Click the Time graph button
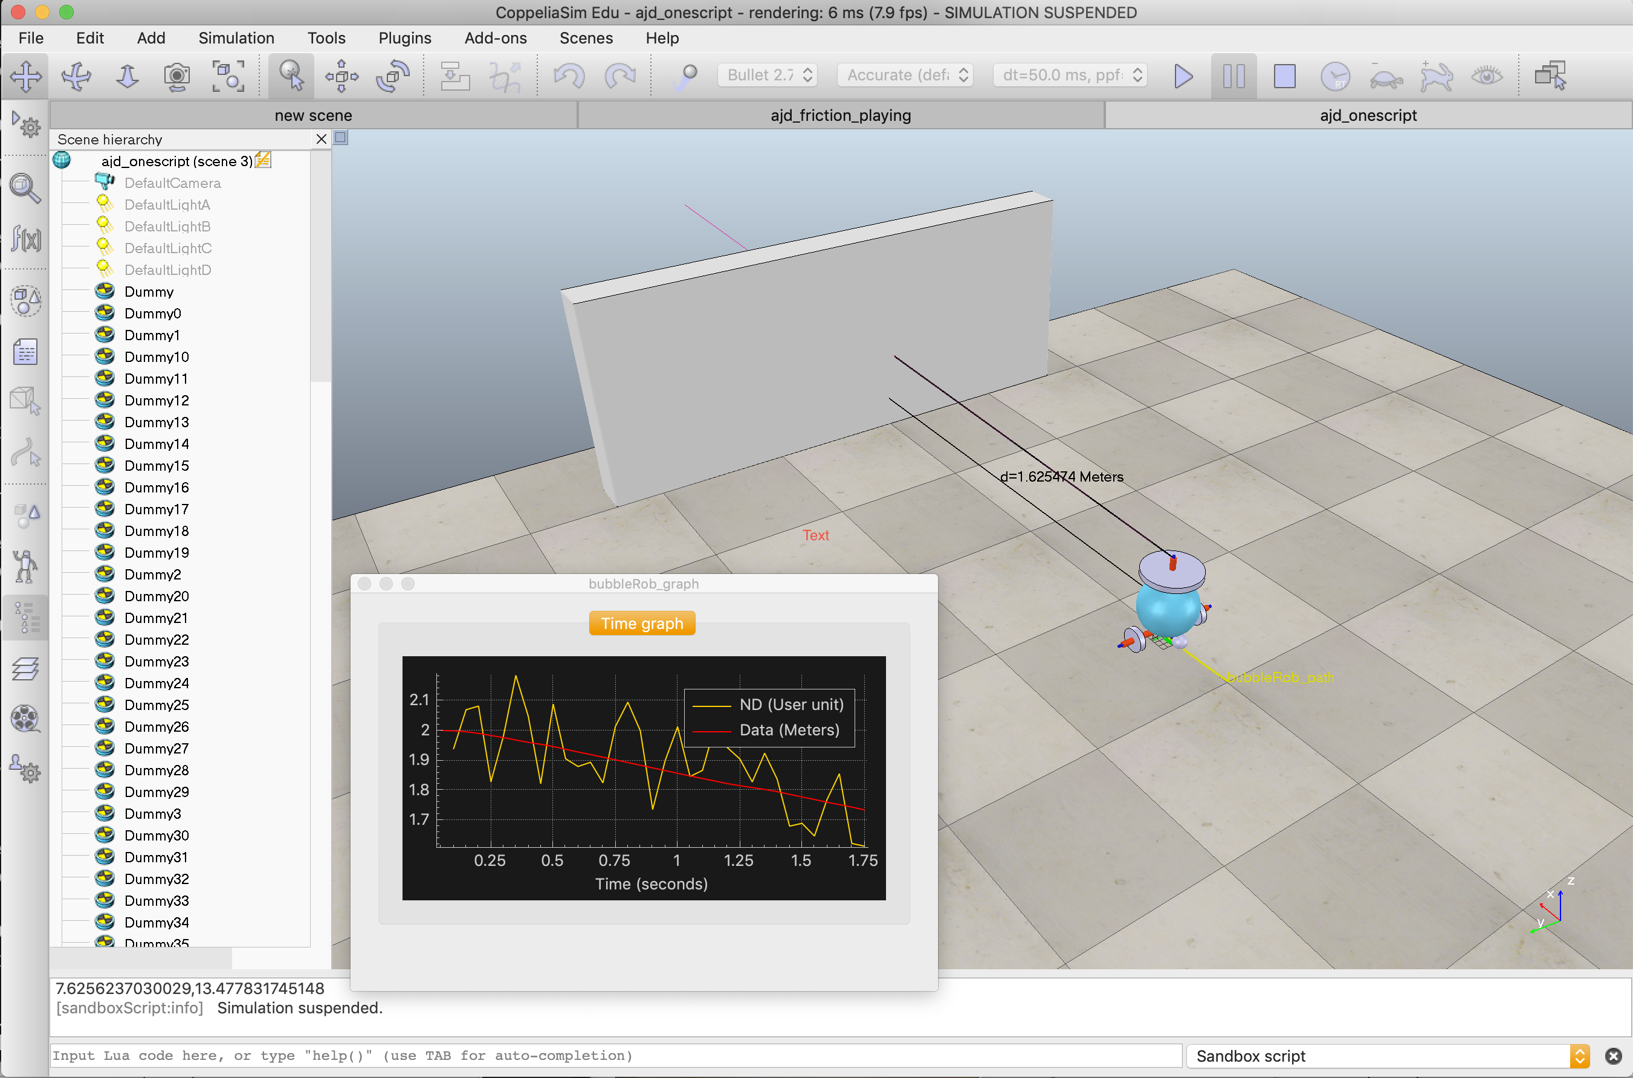The image size is (1633, 1078). 641,624
